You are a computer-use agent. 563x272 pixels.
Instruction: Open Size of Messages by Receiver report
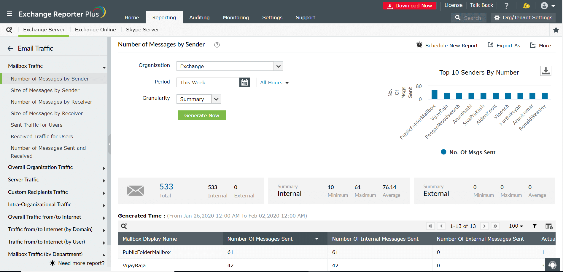point(47,113)
